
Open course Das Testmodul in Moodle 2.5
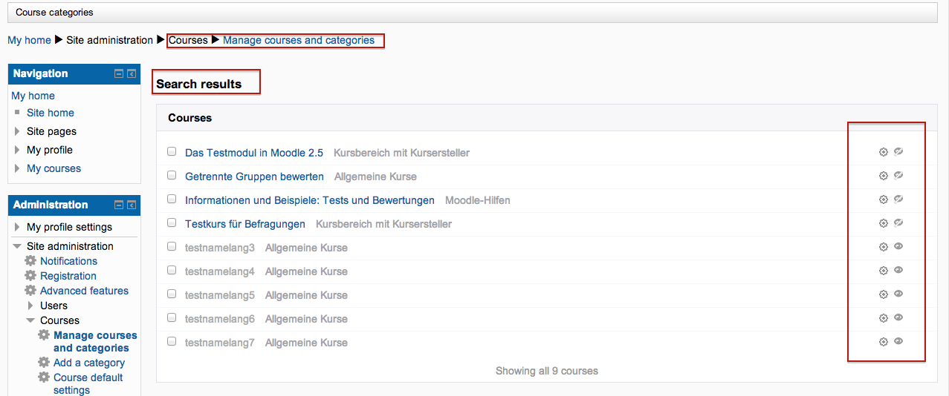pyautogui.click(x=254, y=153)
